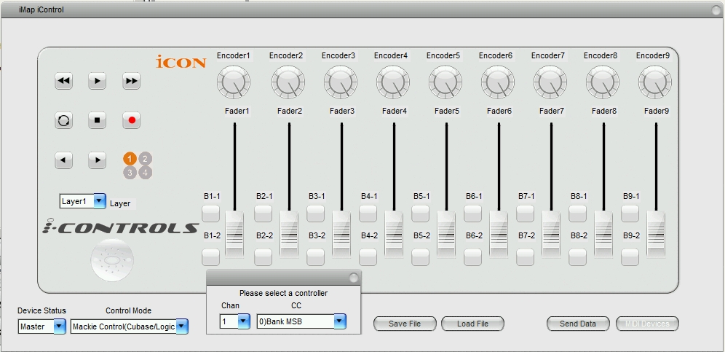The image size is (725, 352).
Task: Expand the CC Bank MSB dropdown
Action: (301, 321)
